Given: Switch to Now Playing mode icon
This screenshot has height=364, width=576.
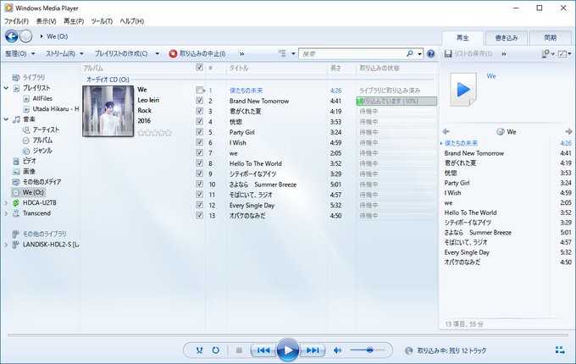Looking at the screenshot, I should point(560,350).
